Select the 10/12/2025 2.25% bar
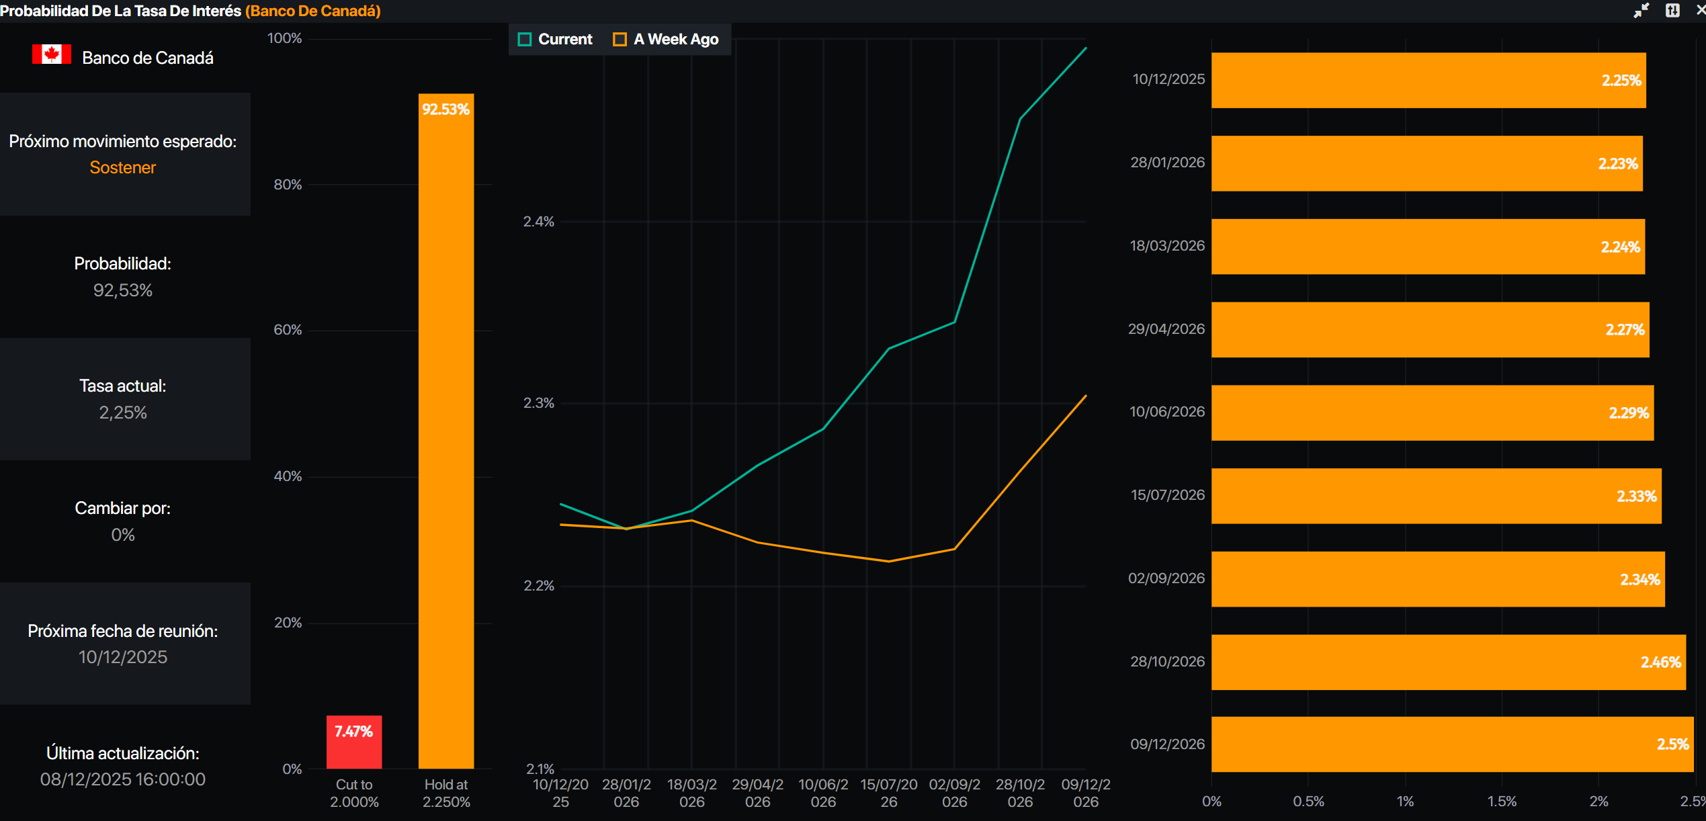 click(x=1428, y=80)
